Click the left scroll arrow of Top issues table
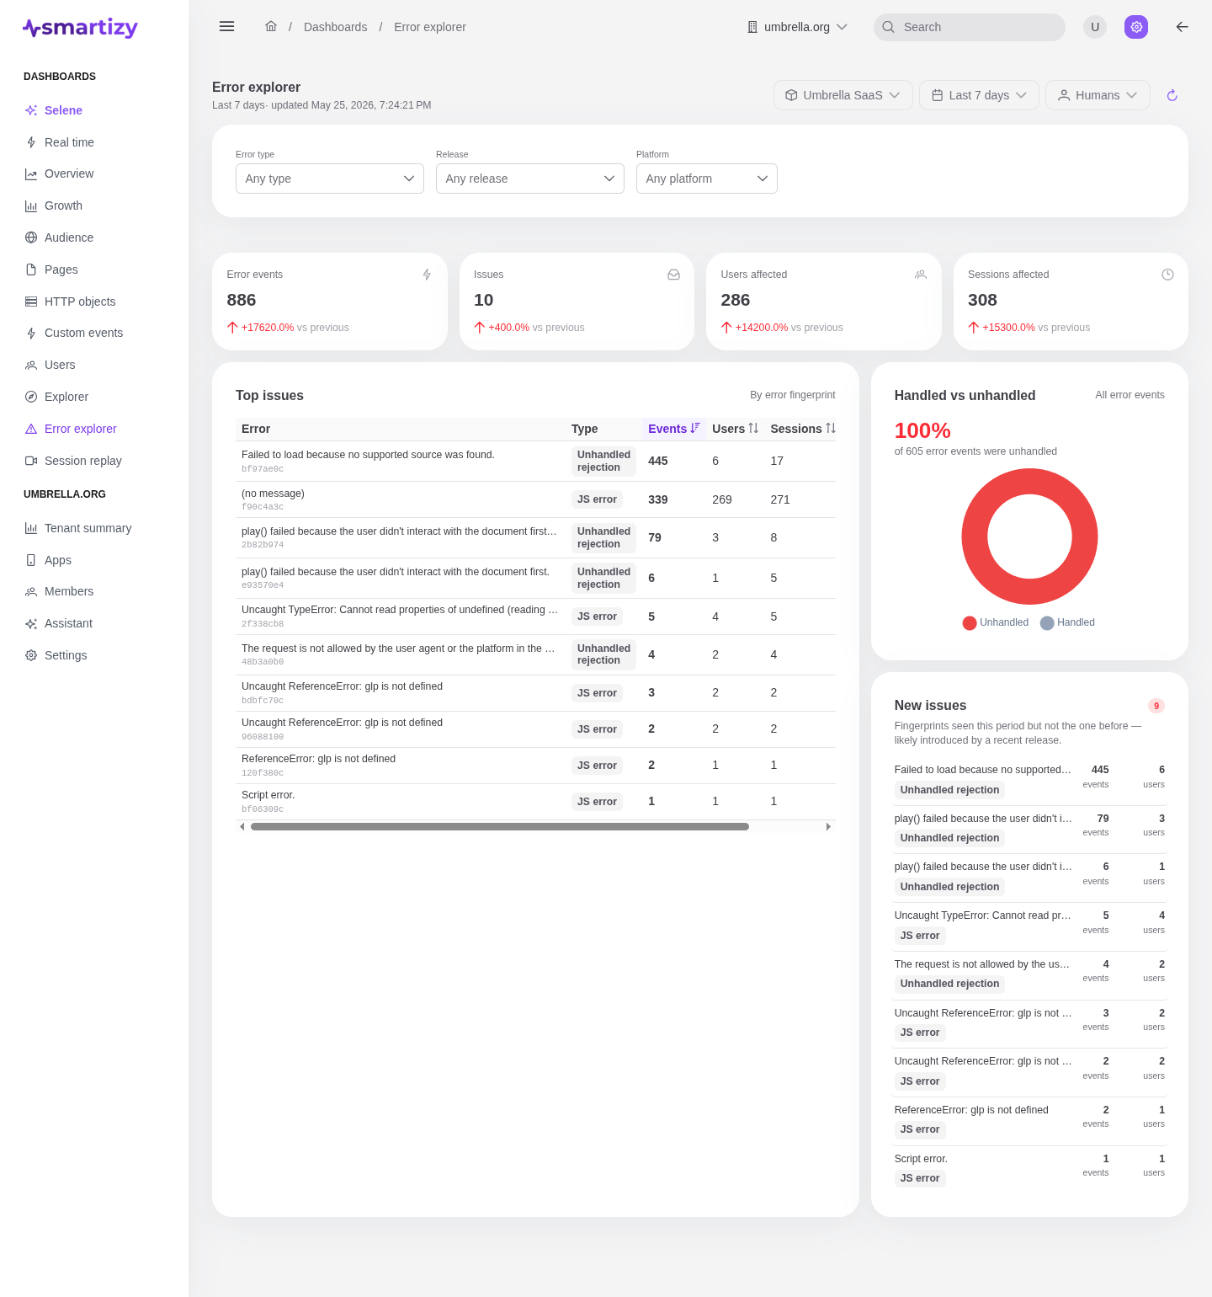The height and width of the screenshot is (1297, 1212). click(242, 827)
